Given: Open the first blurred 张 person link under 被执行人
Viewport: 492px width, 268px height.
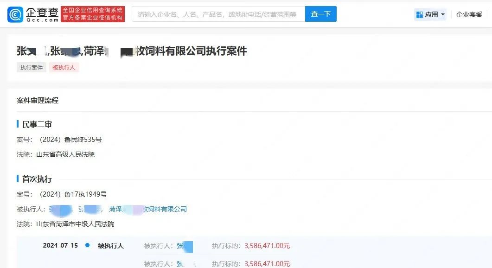Looking at the screenshot, I should [x=60, y=210].
